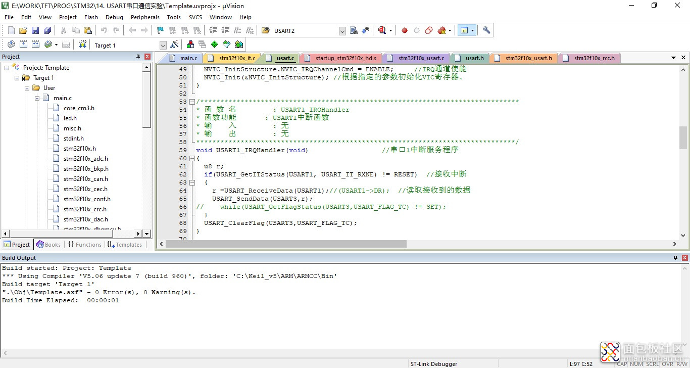This screenshot has height=368, width=690.
Task: Collapse the comment block fold at line 53
Action: point(192,102)
